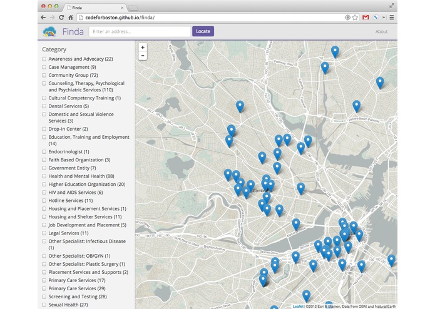This screenshot has height=309, width=435.
Task: Toggle Faith Based Organization (3) checkbox
Action: click(44, 160)
